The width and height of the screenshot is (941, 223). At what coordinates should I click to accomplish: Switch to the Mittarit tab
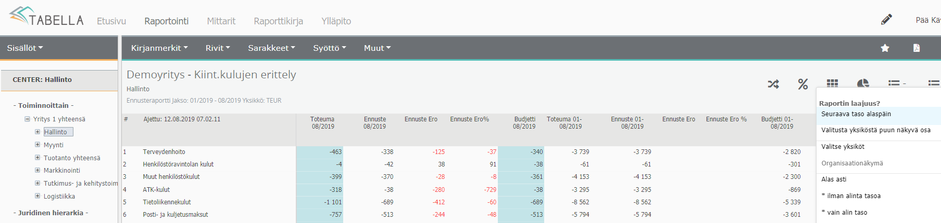tap(221, 21)
